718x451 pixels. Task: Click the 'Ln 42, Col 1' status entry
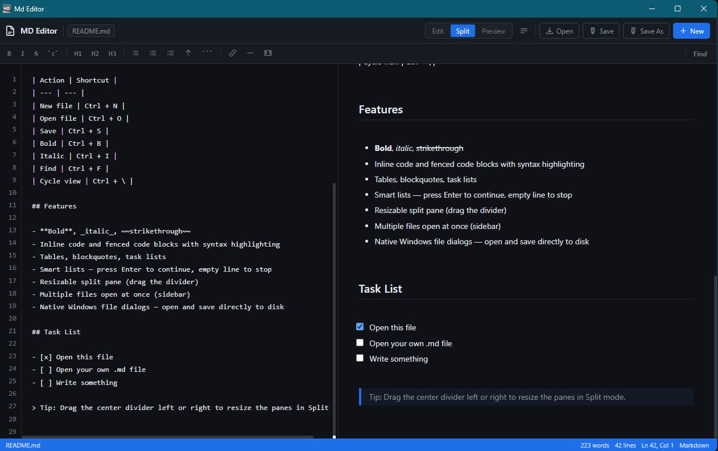pyautogui.click(x=658, y=445)
